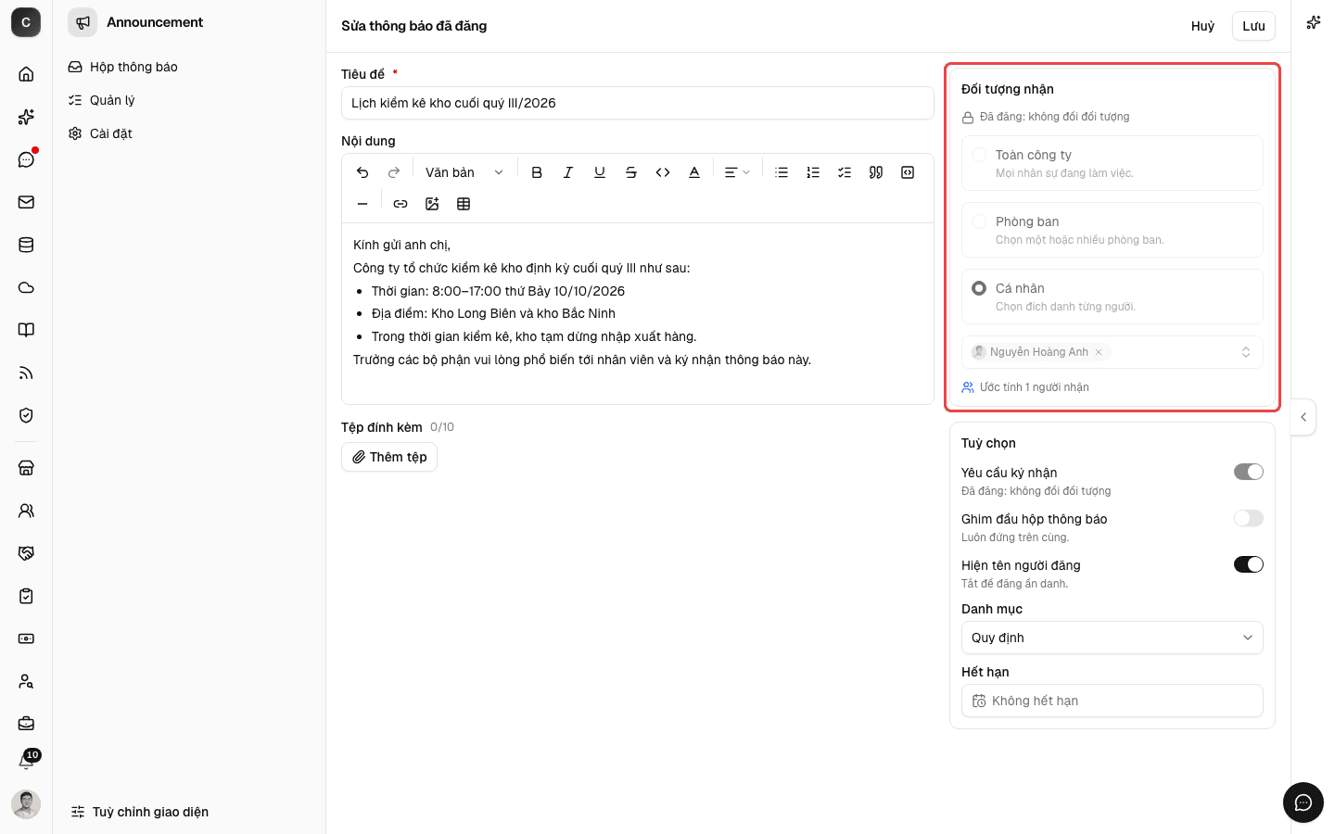Click the Hết hạn date field
Viewport: 1335px width, 834px height.
coord(1112,701)
